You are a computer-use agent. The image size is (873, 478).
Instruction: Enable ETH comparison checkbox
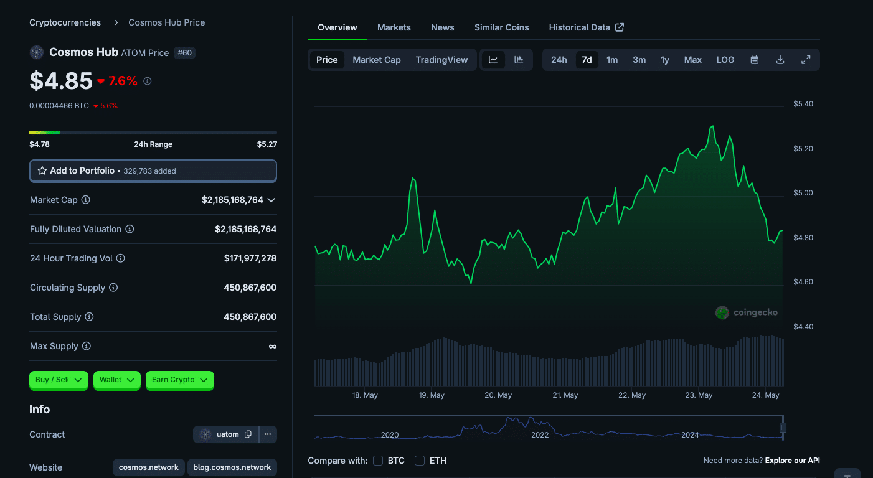coord(420,461)
